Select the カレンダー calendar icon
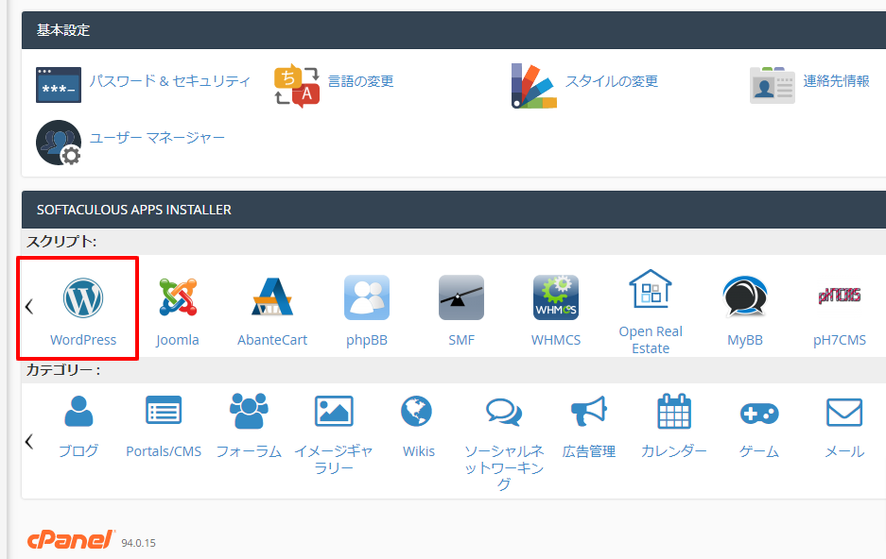This screenshot has width=886, height=559. 674,411
